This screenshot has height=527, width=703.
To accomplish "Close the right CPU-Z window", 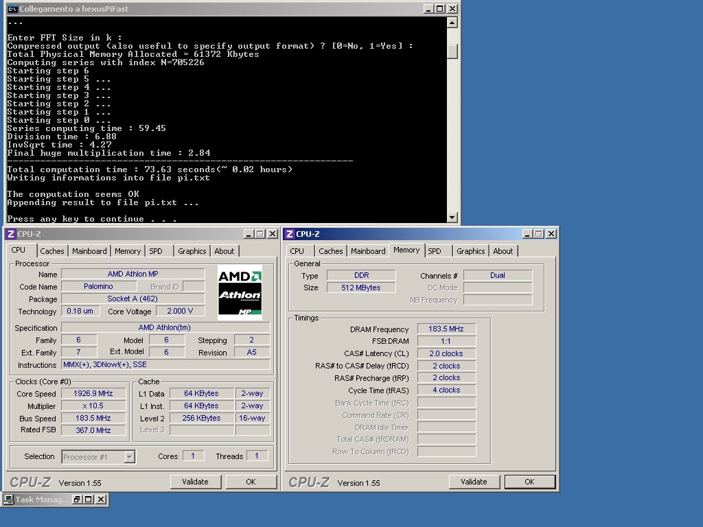I will (x=551, y=234).
